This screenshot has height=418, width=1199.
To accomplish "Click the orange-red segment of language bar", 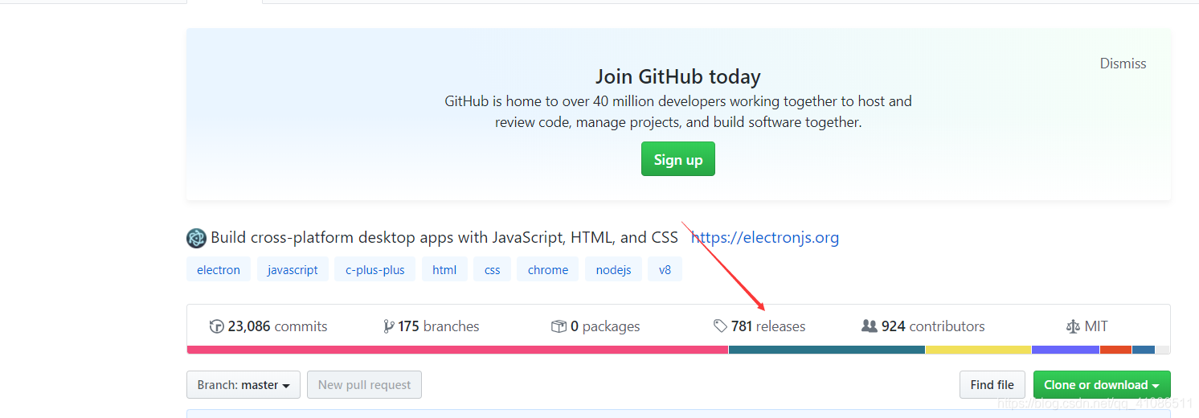I will click(x=1115, y=350).
